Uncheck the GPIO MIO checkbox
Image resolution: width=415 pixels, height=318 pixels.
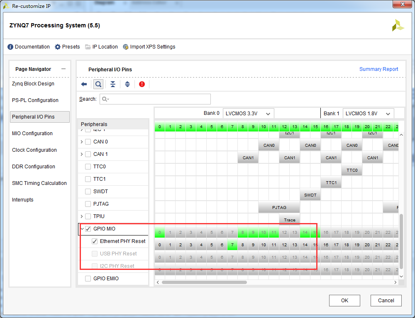[88, 229]
